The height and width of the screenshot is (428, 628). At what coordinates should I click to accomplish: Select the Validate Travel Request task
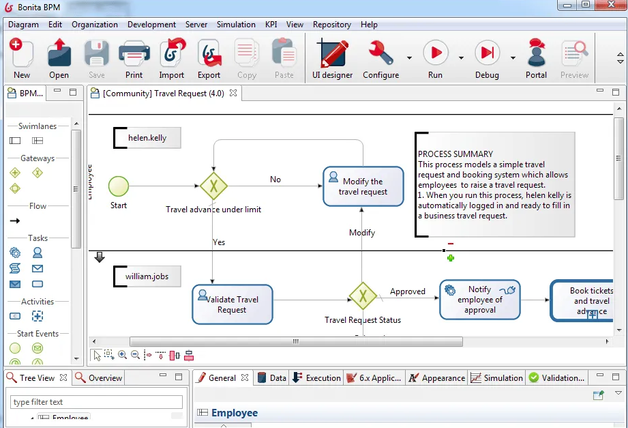pyautogui.click(x=233, y=304)
